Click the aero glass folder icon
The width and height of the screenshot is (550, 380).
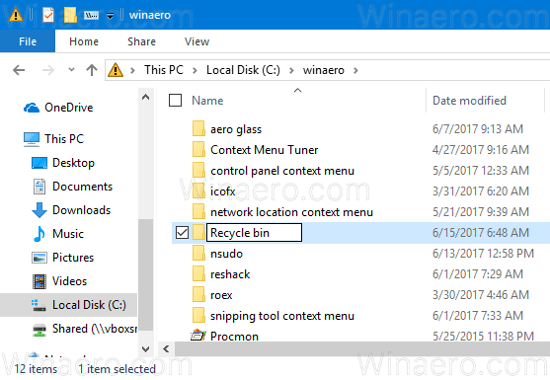198,128
